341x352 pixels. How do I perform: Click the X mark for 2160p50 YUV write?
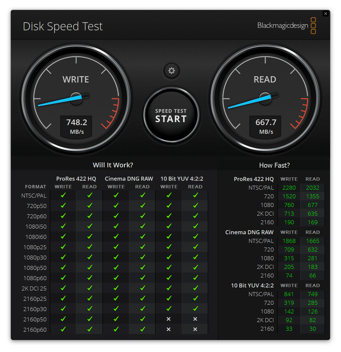point(169,319)
